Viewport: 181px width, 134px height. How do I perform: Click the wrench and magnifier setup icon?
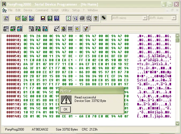coord(89,18)
